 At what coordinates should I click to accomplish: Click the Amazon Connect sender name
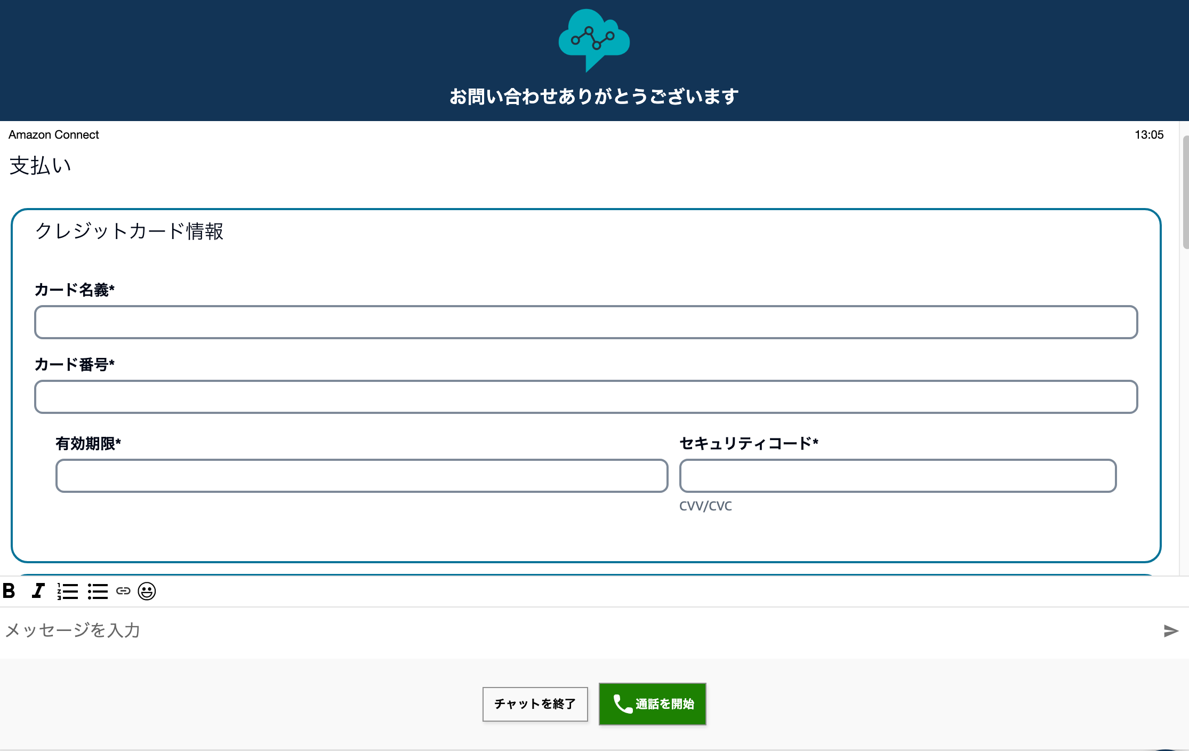pyautogui.click(x=54, y=134)
